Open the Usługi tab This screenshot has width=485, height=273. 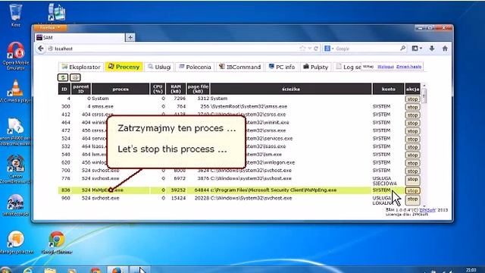point(159,67)
